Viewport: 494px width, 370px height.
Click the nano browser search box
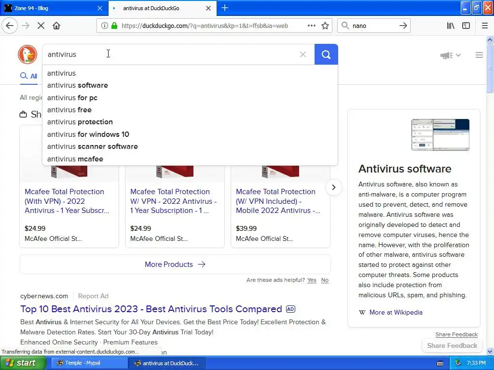373,26
